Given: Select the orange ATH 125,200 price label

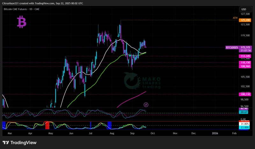Looking at the screenshot, I should (x=246, y=20).
